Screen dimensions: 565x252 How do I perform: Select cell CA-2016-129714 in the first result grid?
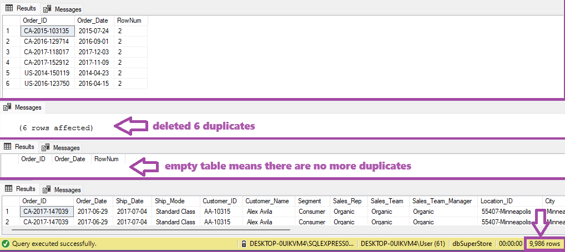[47, 42]
